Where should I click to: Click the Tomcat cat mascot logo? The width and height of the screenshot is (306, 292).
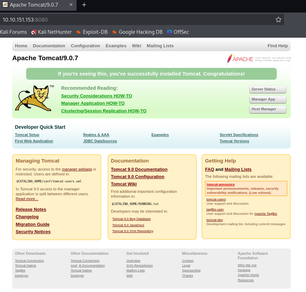pos(34,98)
